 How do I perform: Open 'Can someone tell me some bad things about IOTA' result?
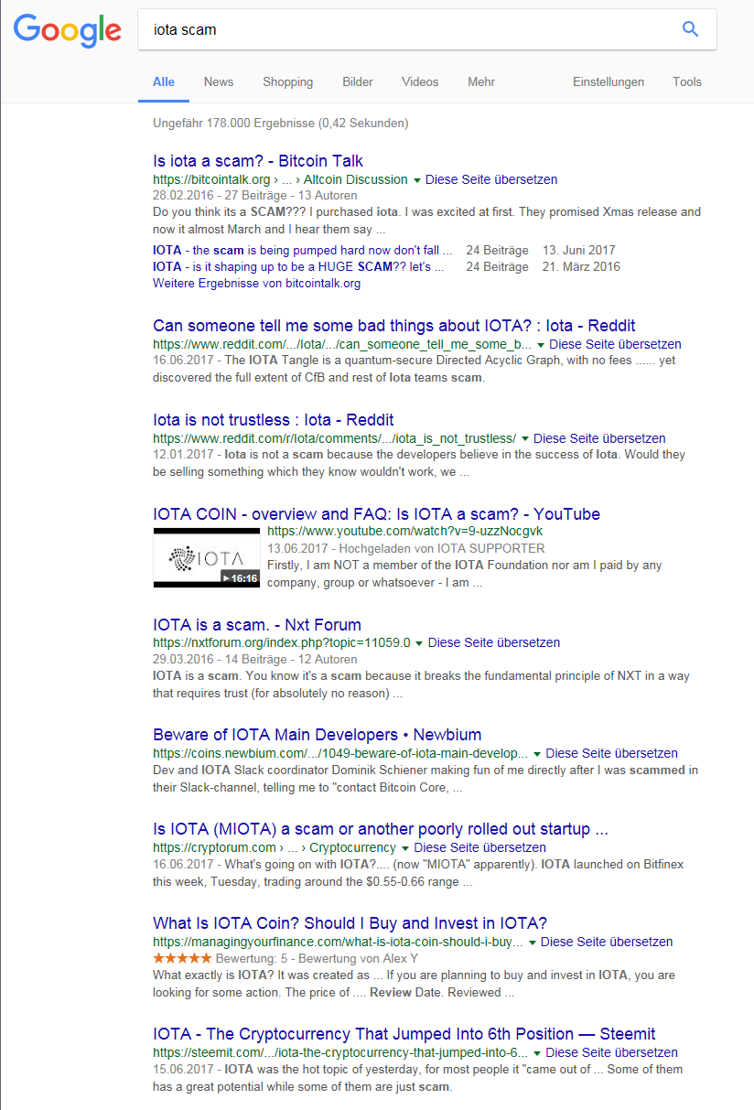(x=394, y=326)
